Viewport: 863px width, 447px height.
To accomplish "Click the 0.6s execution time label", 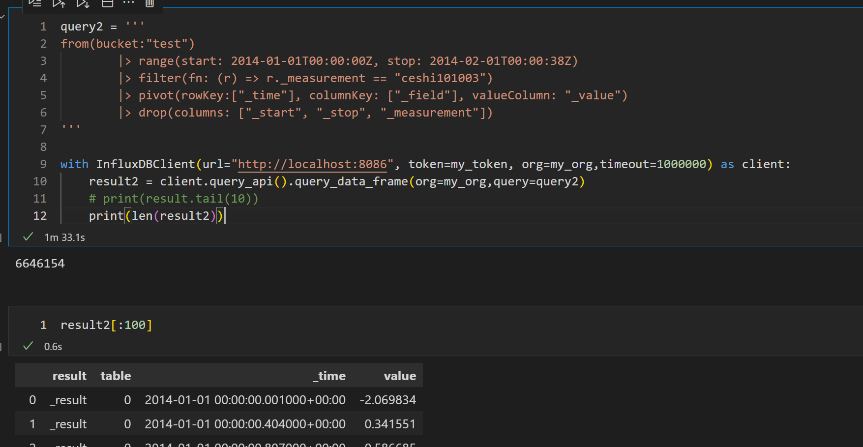I will tap(53, 346).
